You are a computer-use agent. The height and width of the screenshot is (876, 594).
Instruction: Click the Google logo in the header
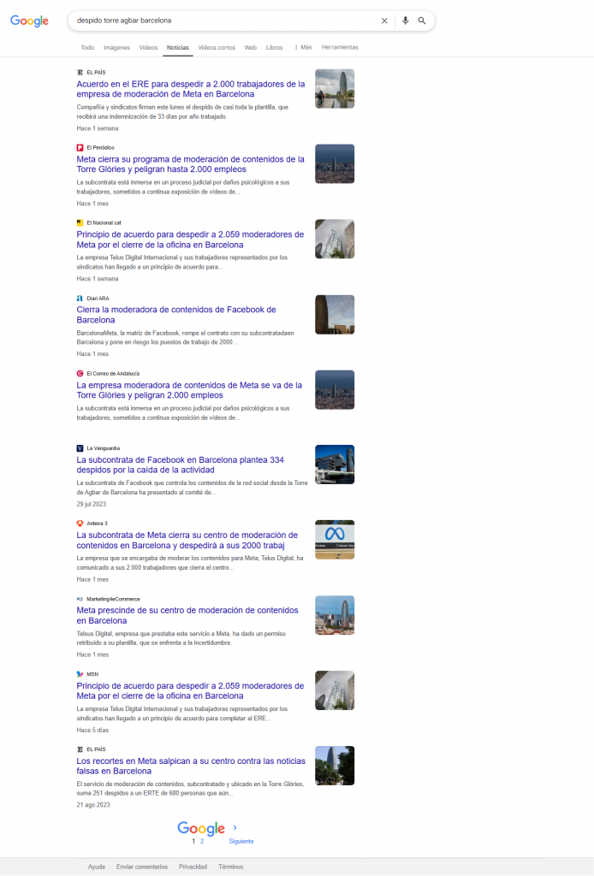(29, 21)
